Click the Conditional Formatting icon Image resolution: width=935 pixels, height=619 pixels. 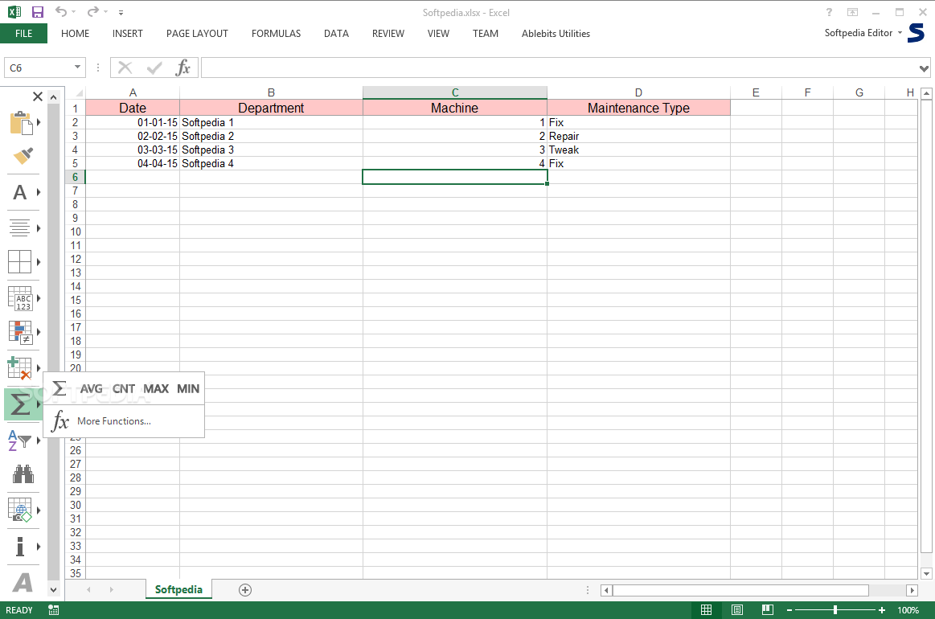click(21, 332)
